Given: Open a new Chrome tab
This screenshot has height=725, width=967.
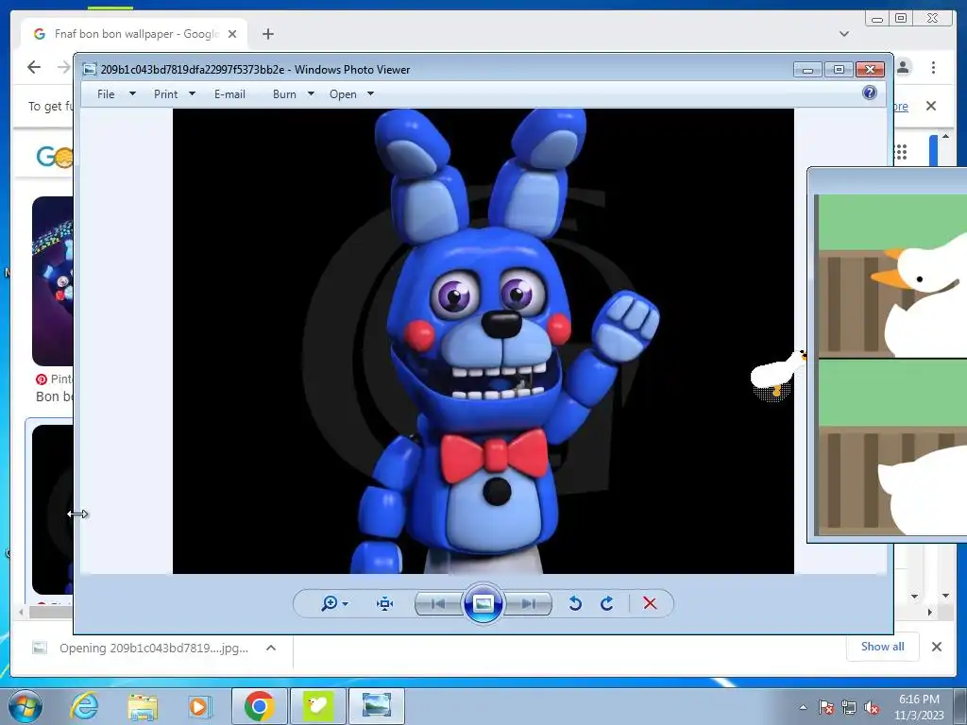Looking at the screenshot, I should [x=267, y=34].
